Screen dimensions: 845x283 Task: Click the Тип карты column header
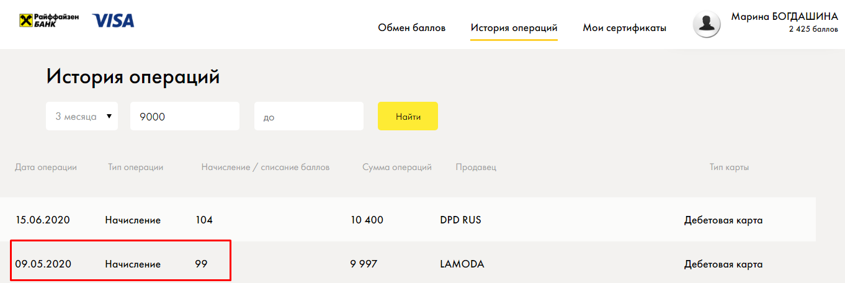[x=729, y=167]
